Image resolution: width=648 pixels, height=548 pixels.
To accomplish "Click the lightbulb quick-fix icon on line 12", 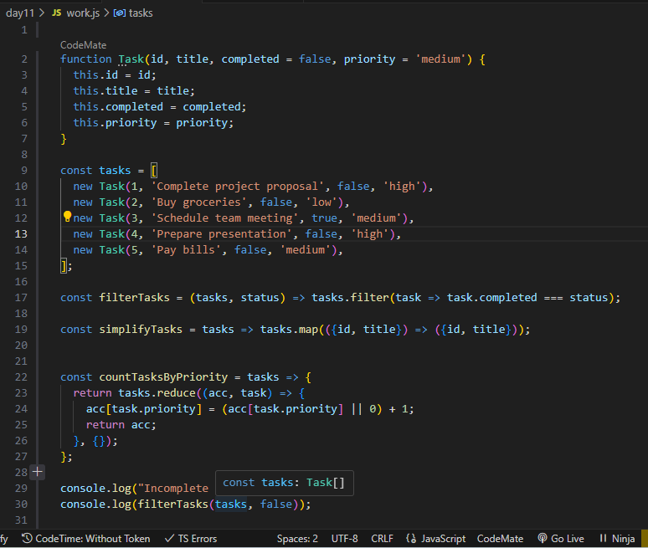I will click(x=67, y=217).
